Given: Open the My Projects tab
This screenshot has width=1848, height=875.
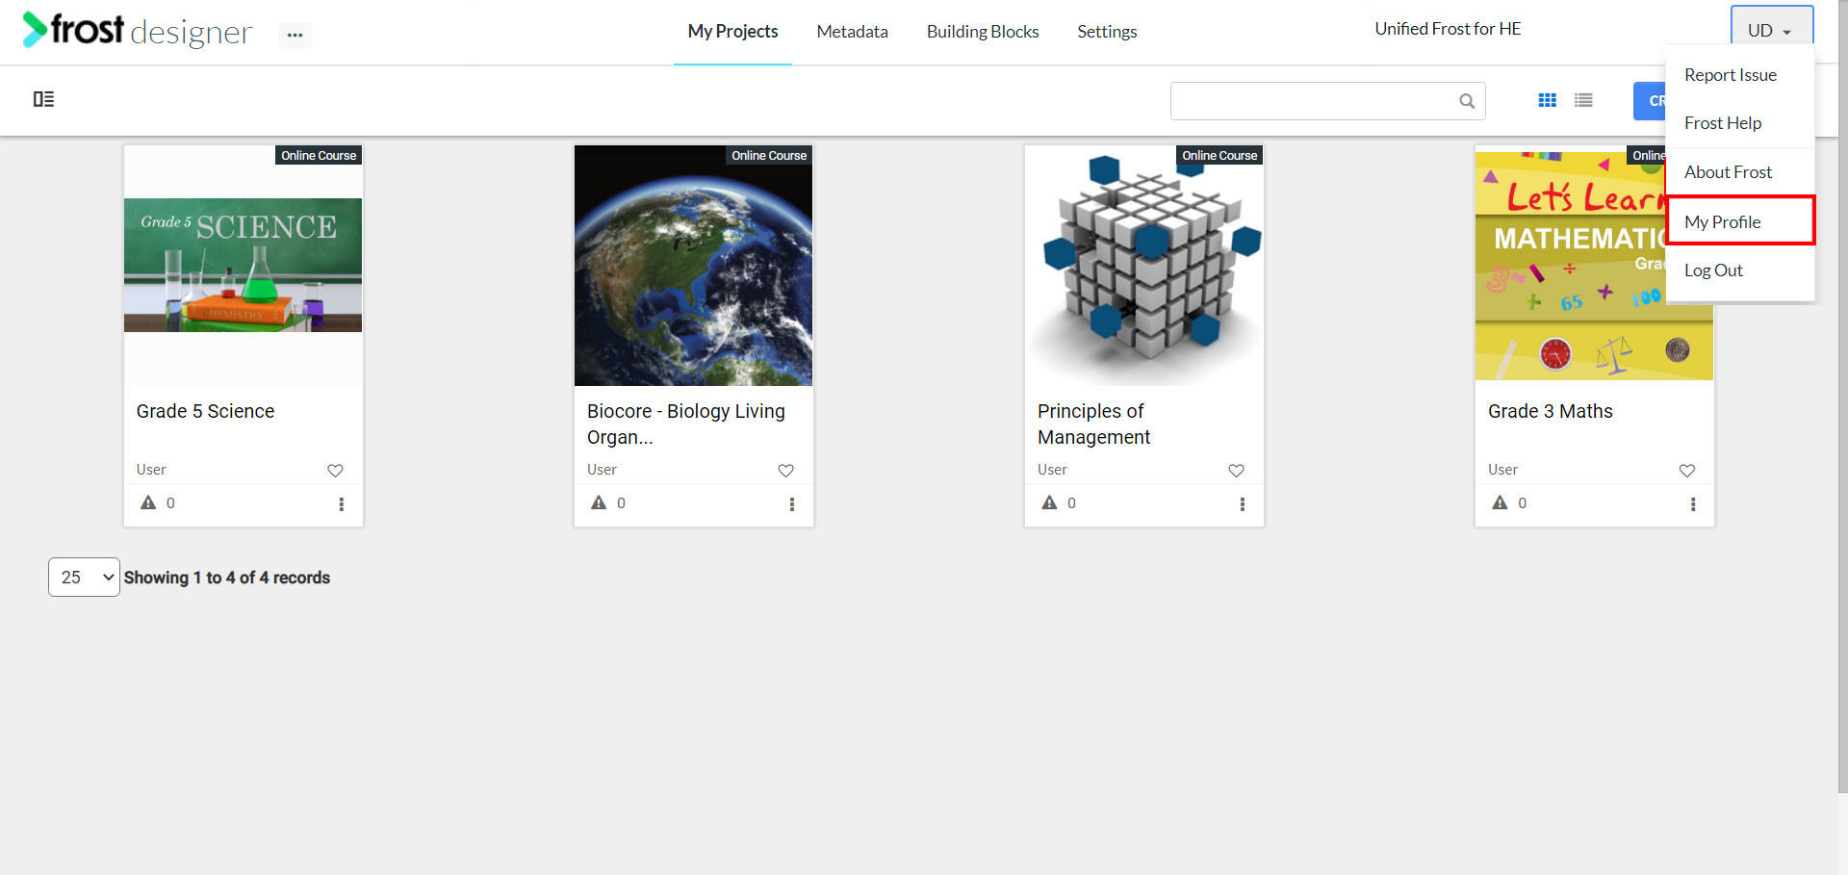Looking at the screenshot, I should click(x=732, y=32).
